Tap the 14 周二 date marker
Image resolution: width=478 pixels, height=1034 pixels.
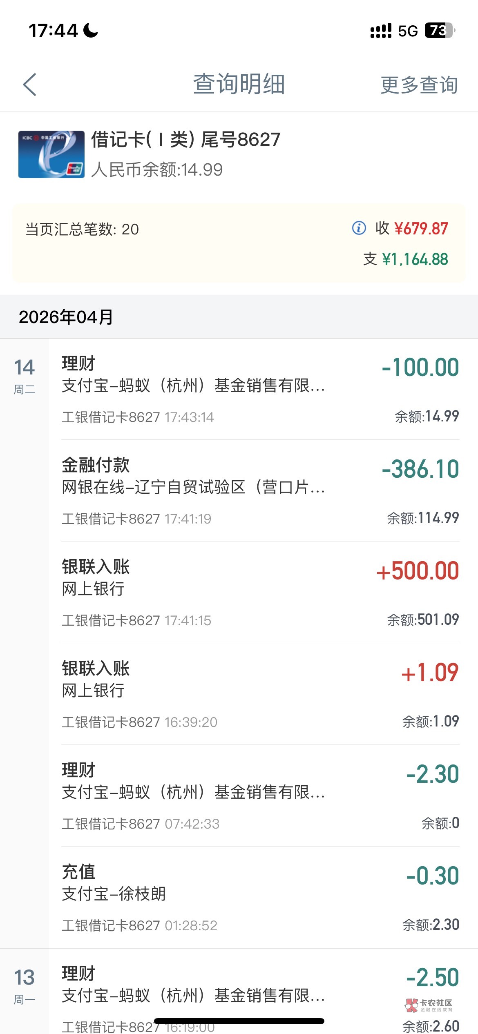pos(25,376)
